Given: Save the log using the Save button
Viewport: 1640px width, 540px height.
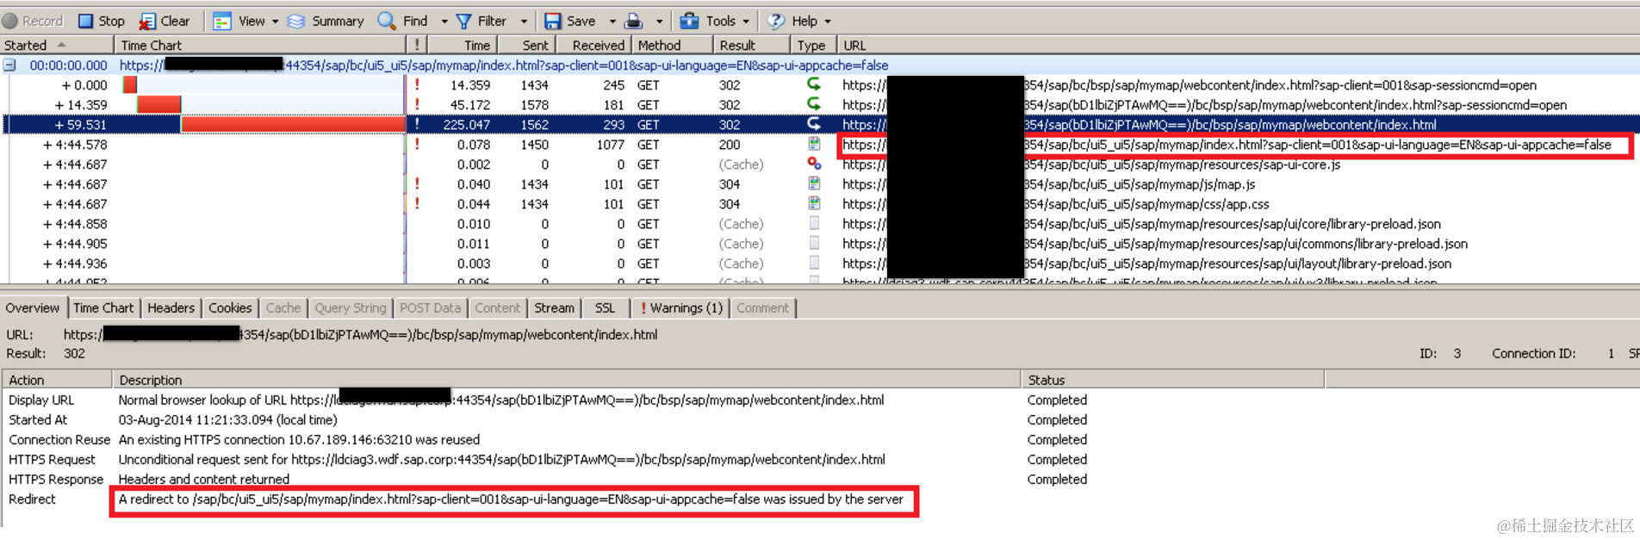Looking at the screenshot, I should (x=570, y=21).
